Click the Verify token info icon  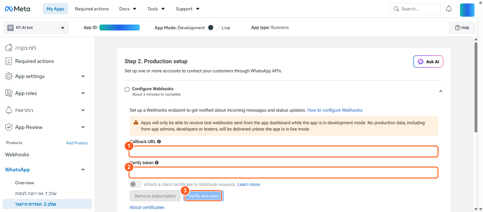157,163
